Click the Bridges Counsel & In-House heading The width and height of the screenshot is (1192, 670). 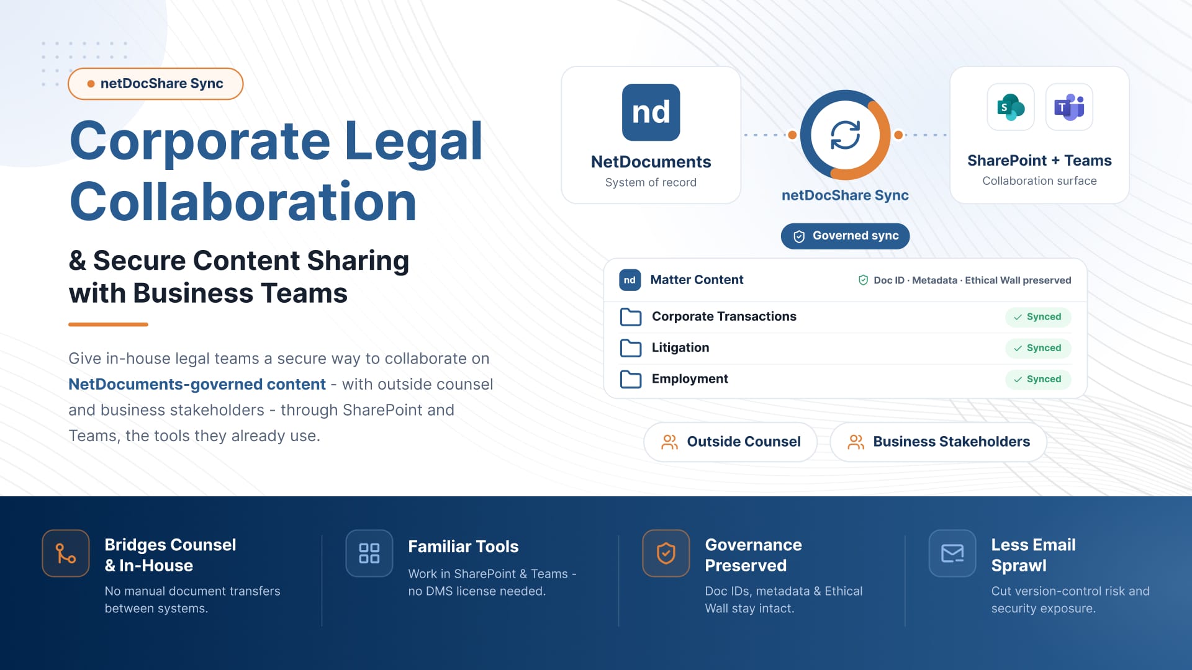tap(170, 555)
